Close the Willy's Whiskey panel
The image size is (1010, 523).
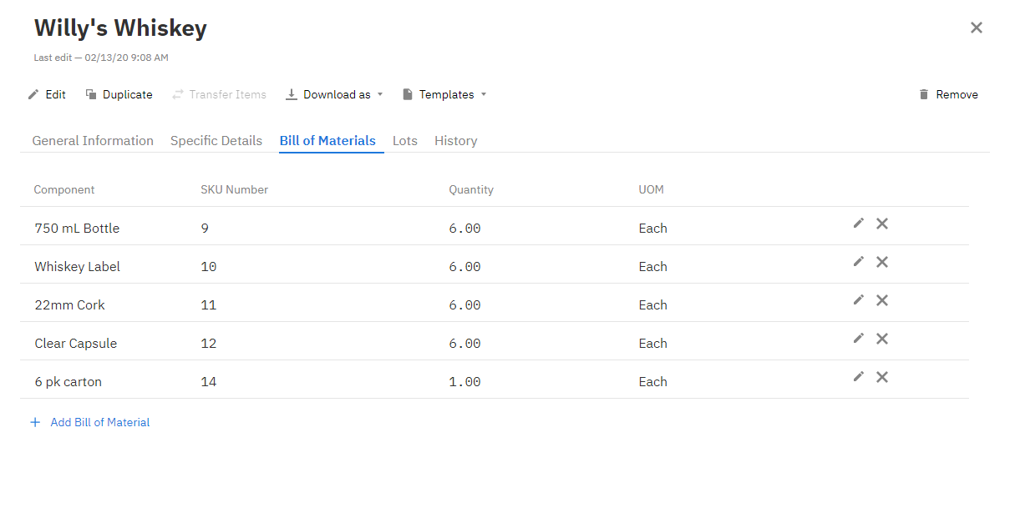point(976,28)
